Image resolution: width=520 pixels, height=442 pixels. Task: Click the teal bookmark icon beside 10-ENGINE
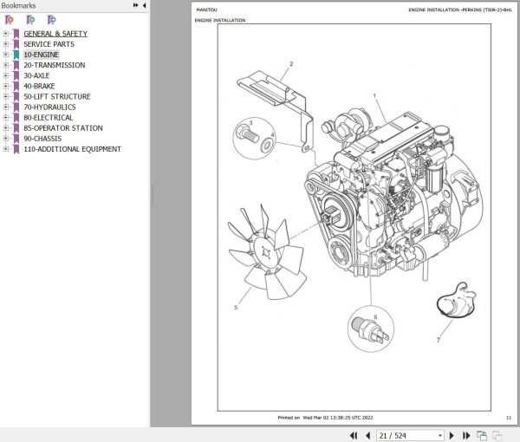click(16, 55)
